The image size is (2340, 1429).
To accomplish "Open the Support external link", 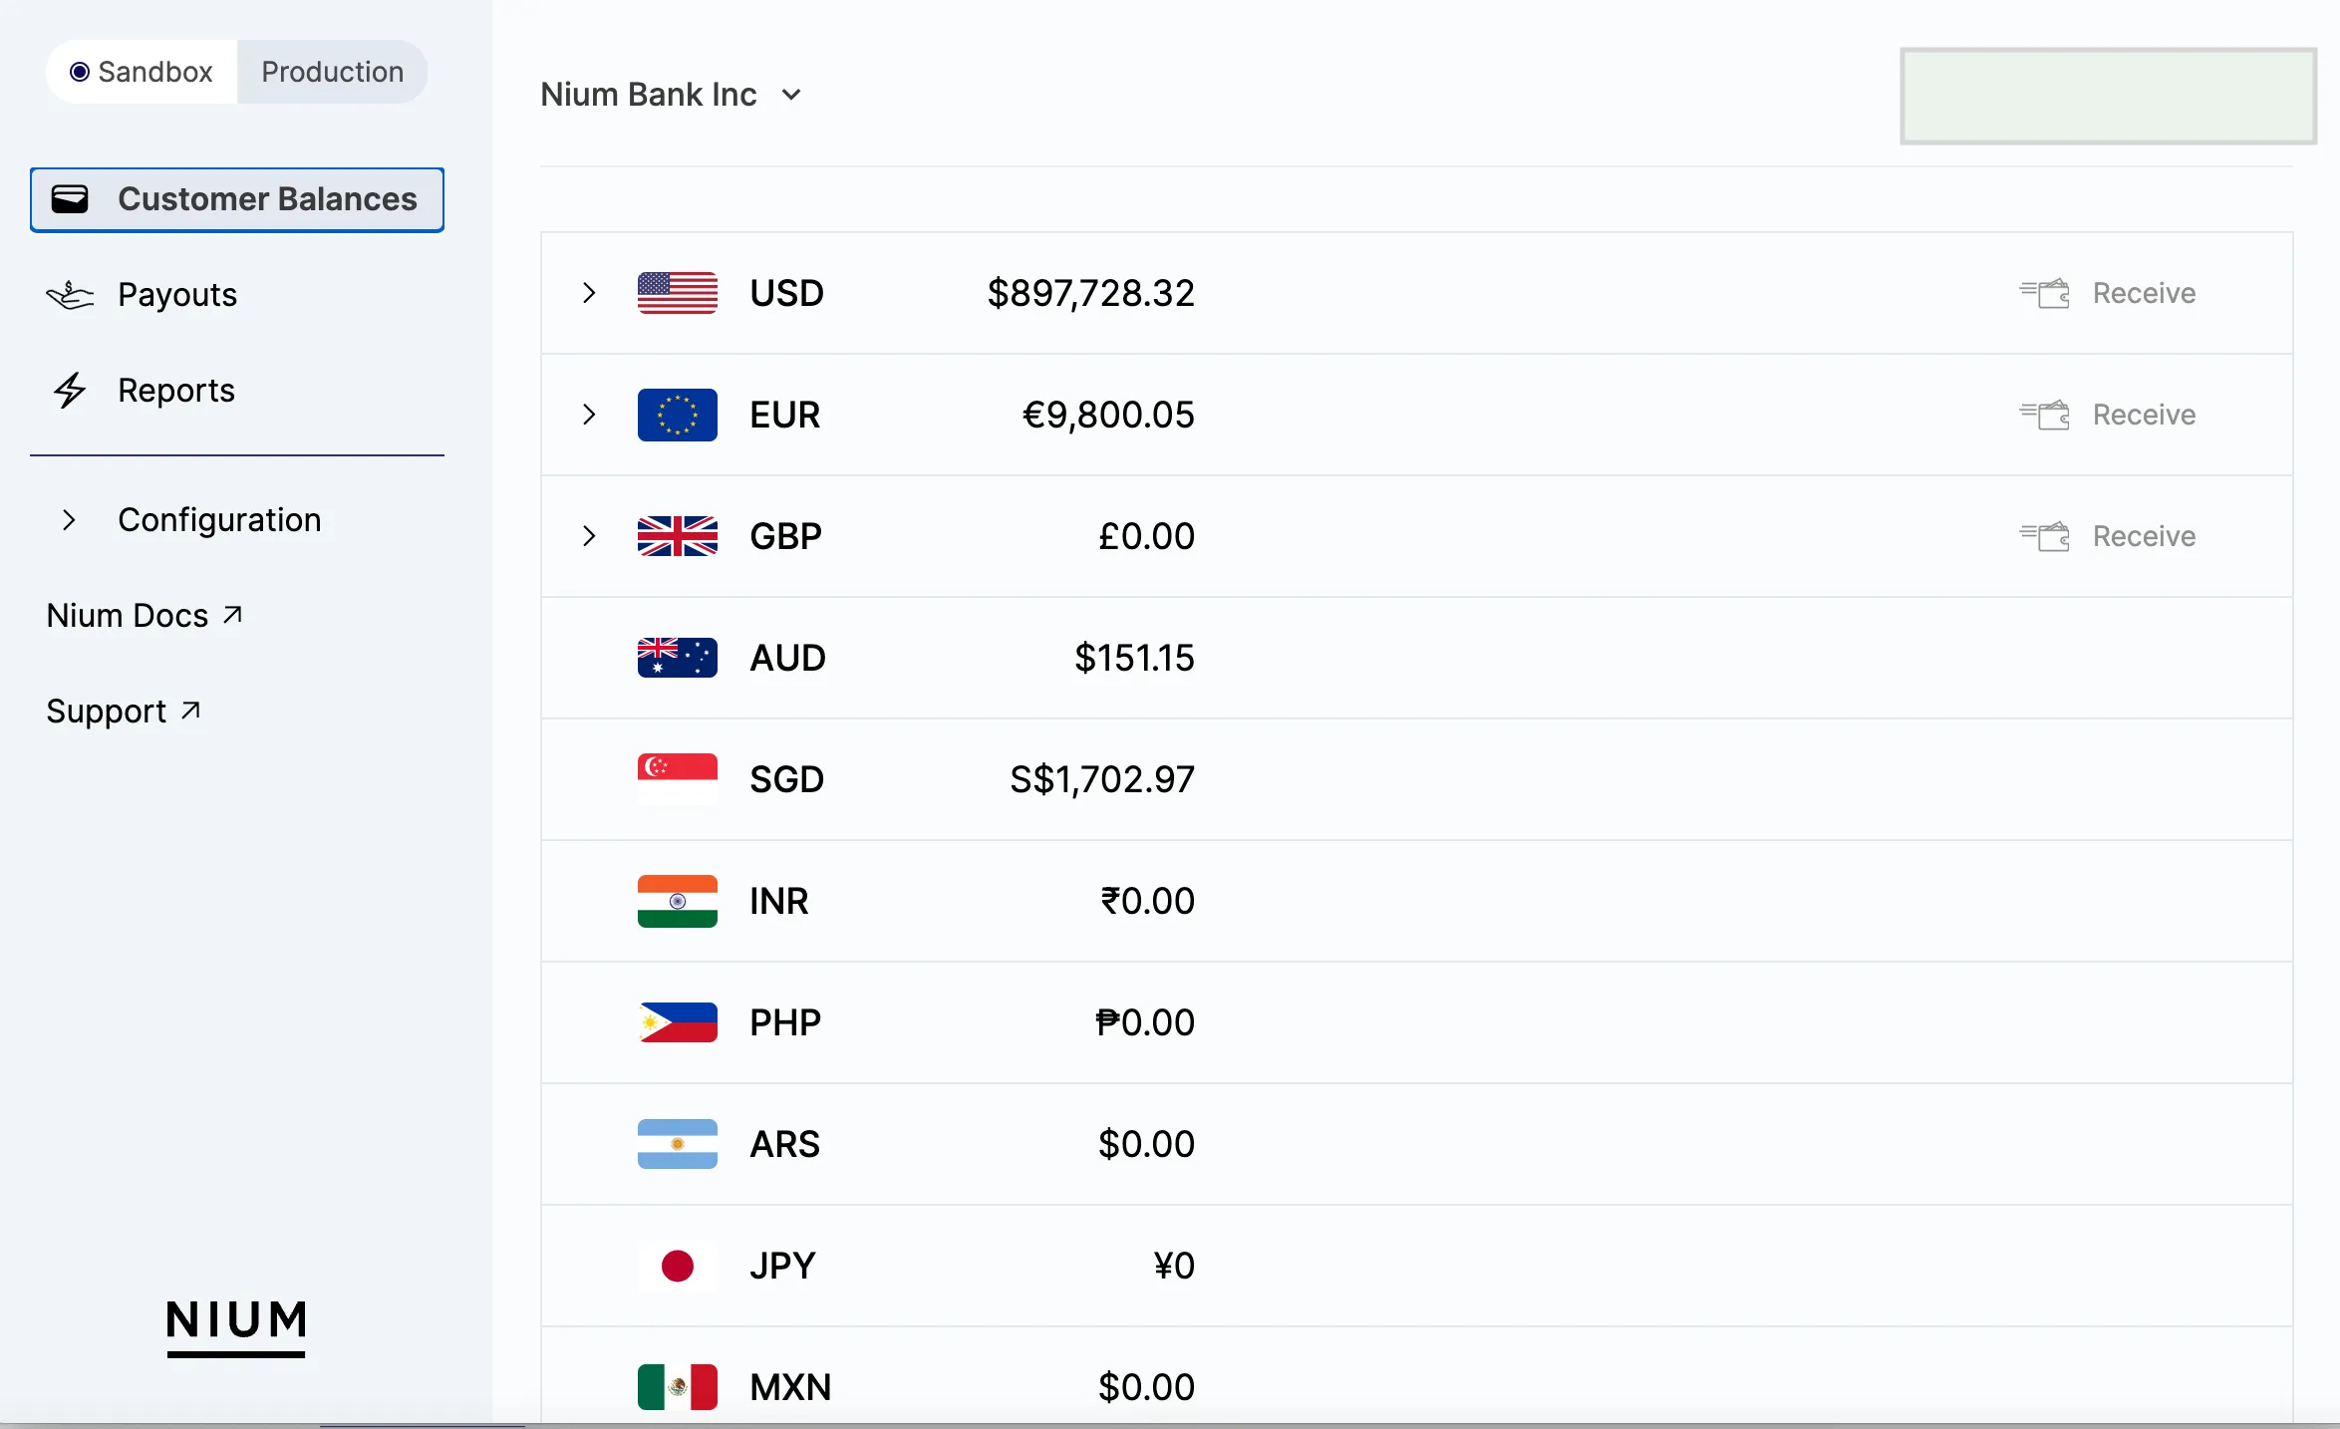I will pyautogui.click(x=124, y=712).
